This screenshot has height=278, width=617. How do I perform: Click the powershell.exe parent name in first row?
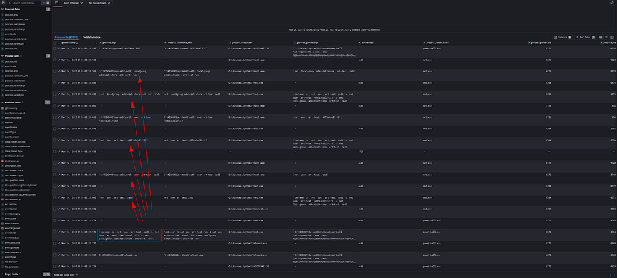[431, 48]
